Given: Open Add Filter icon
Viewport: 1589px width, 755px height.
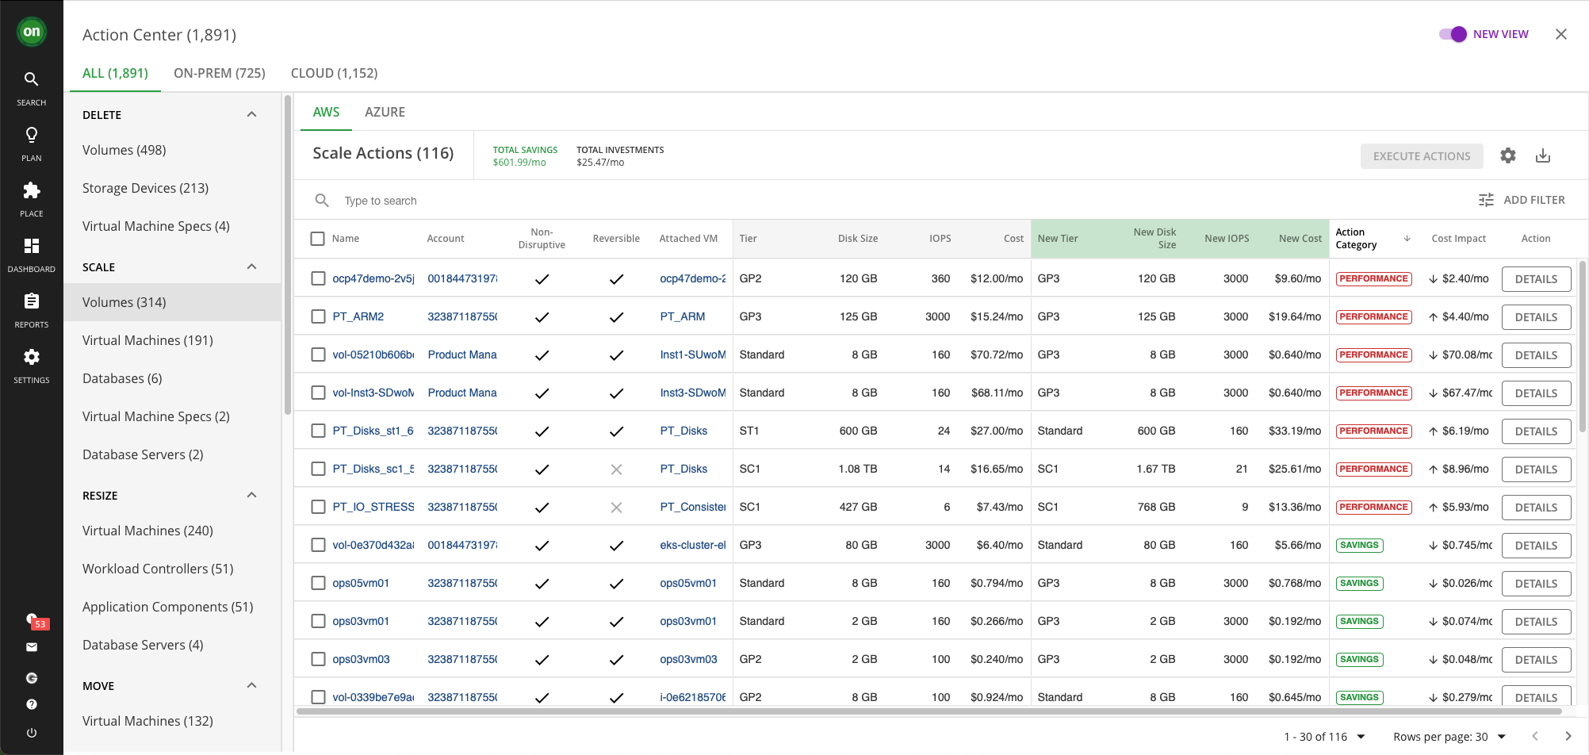Looking at the screenshot, I should click(1486, 201).
